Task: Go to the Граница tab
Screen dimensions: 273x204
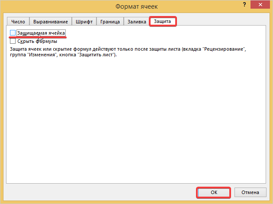Action: 110,21
